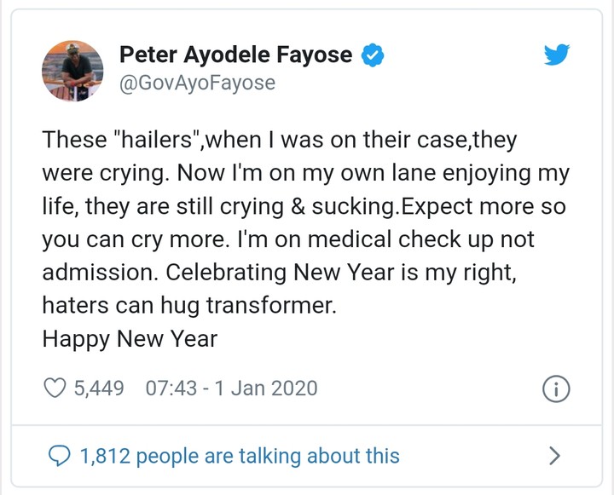Open the @GovAyoFayose handle link

click(197, 84)
